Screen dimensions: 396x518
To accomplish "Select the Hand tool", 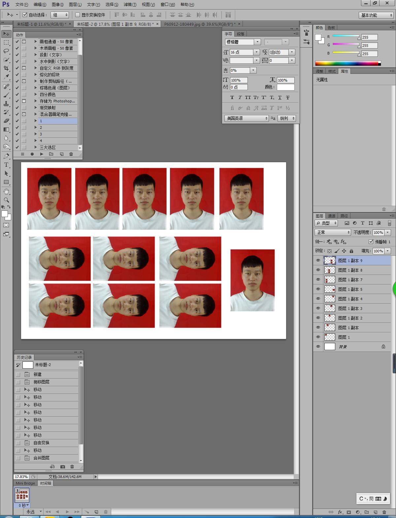I will coord(6,192).
